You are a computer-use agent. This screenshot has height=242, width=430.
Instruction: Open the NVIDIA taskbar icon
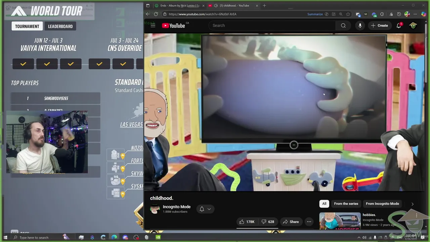[x=158, y=238]
